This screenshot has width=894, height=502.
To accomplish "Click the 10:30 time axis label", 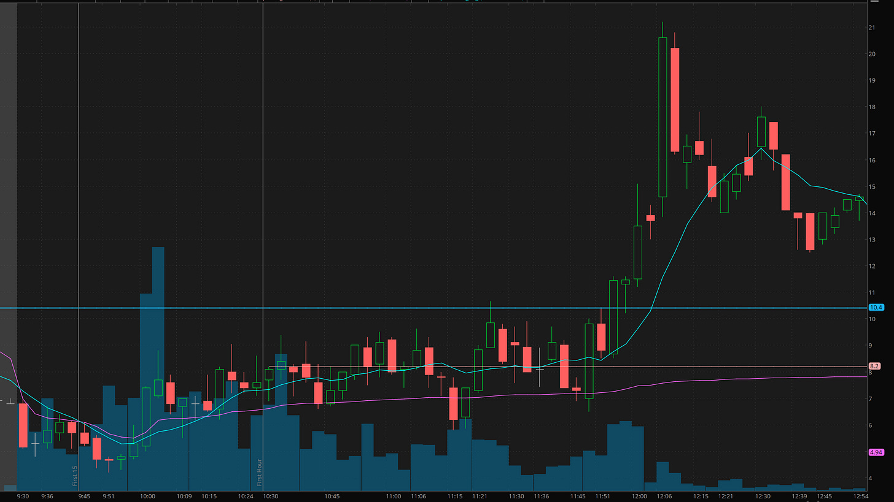I will (270, 496).
